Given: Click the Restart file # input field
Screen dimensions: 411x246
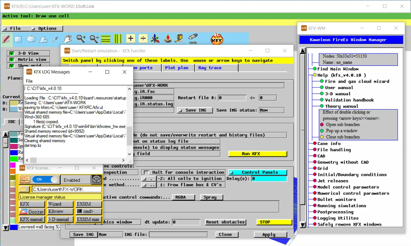Looking at the screenshot, I should (232, 98).
